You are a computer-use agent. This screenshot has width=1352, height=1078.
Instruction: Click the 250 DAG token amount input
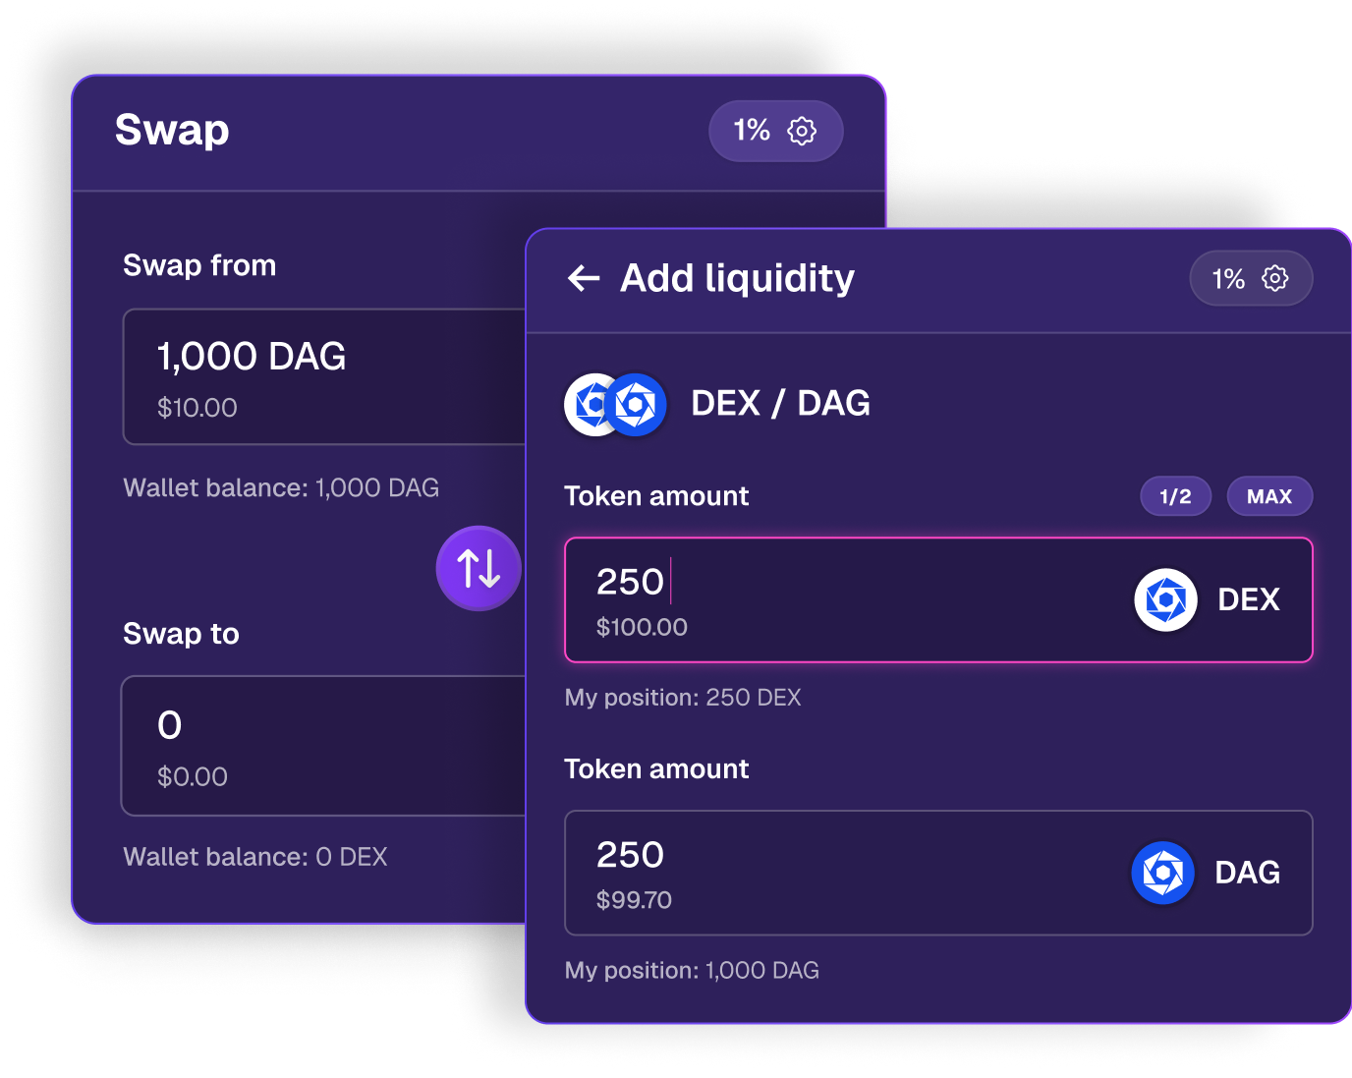[835, 873]
